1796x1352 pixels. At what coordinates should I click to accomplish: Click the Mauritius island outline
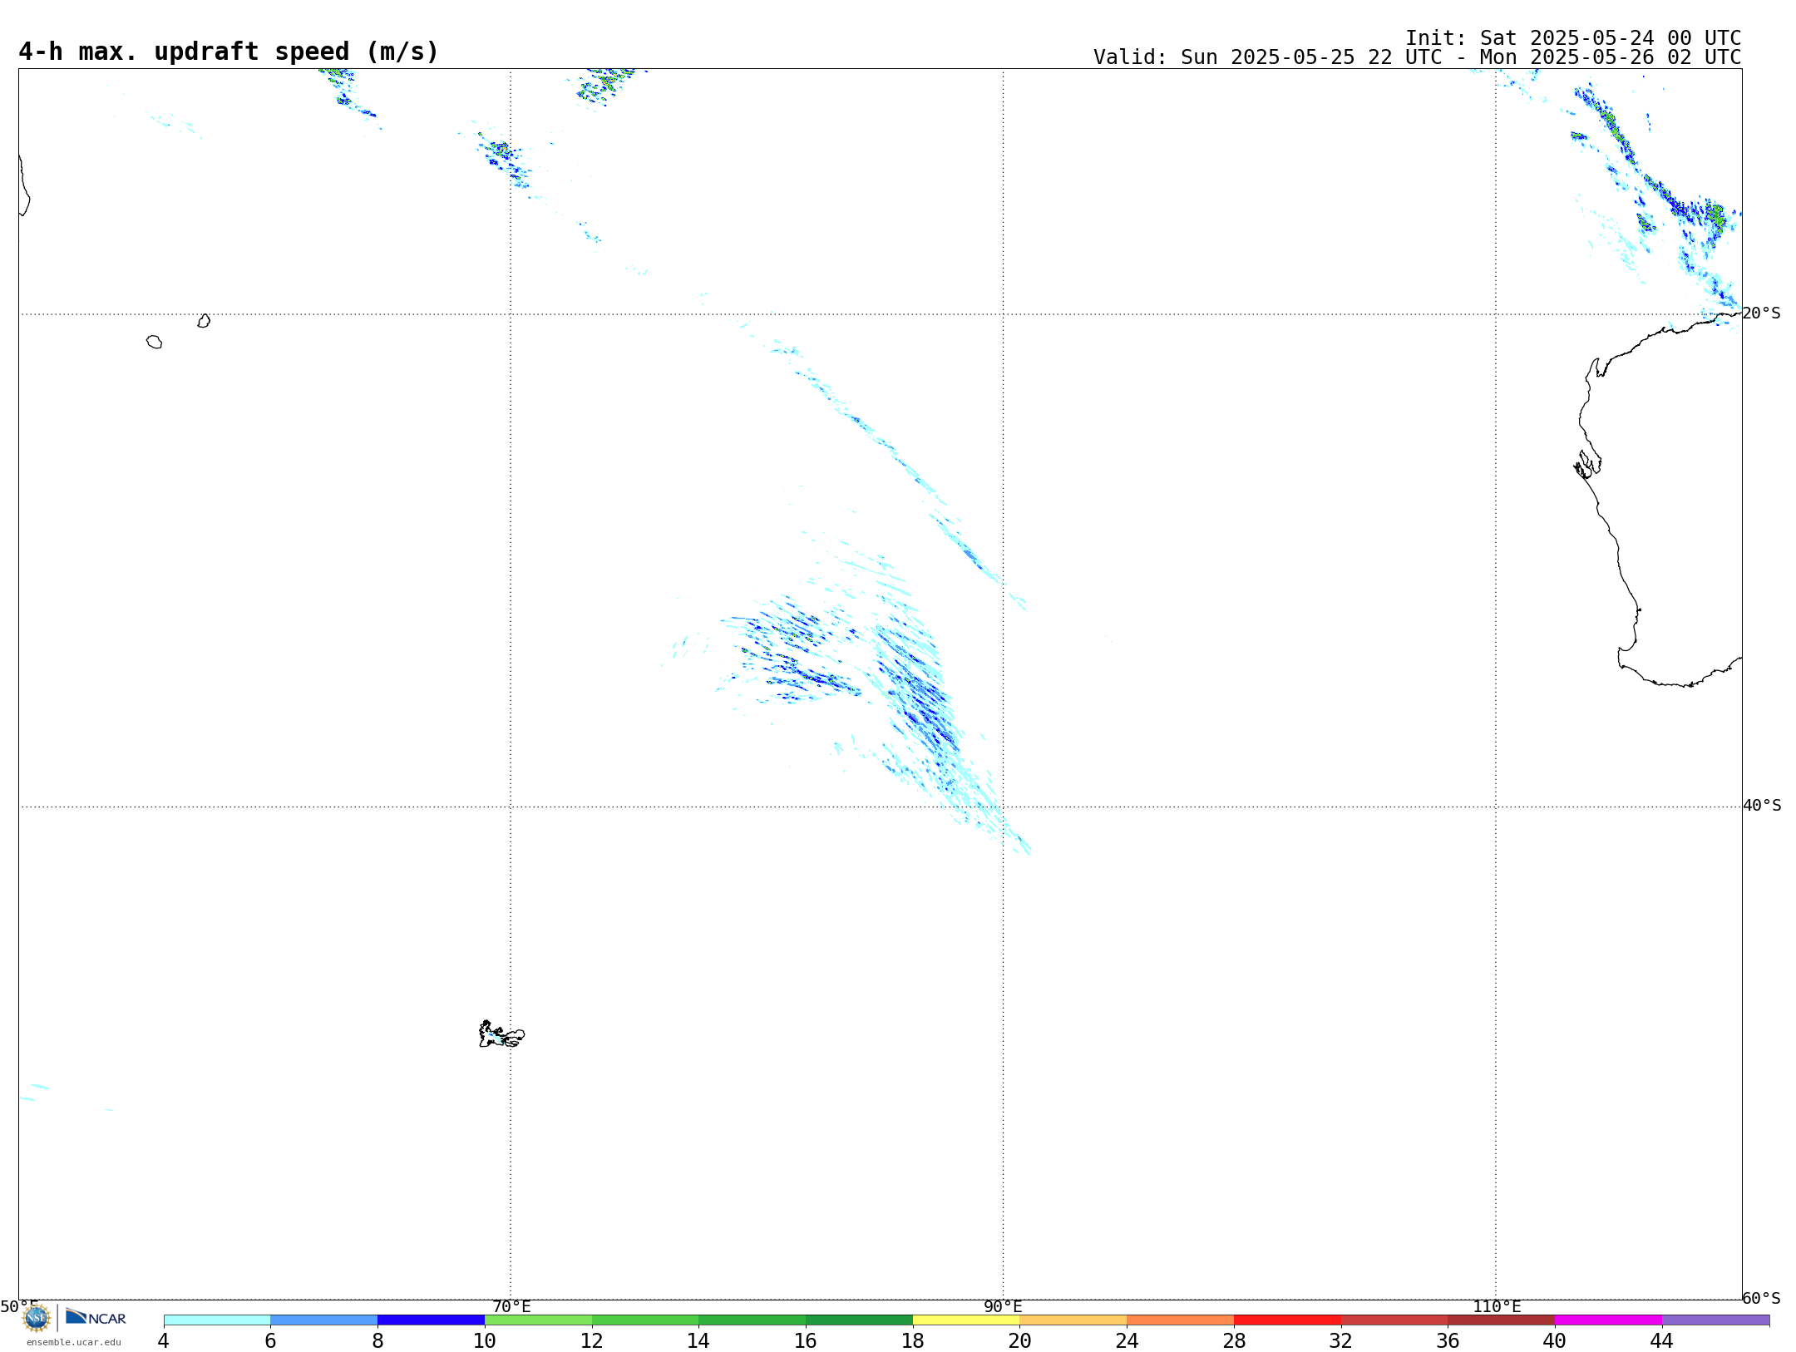204,321
